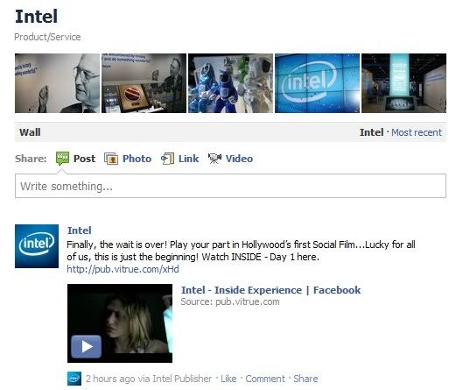Open the elderly man close-up photo

pos(57,83)
